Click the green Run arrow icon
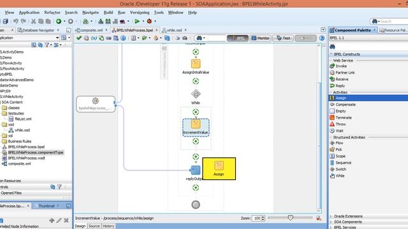This screenshot has height=229, width=408. [x=137, y=21]
